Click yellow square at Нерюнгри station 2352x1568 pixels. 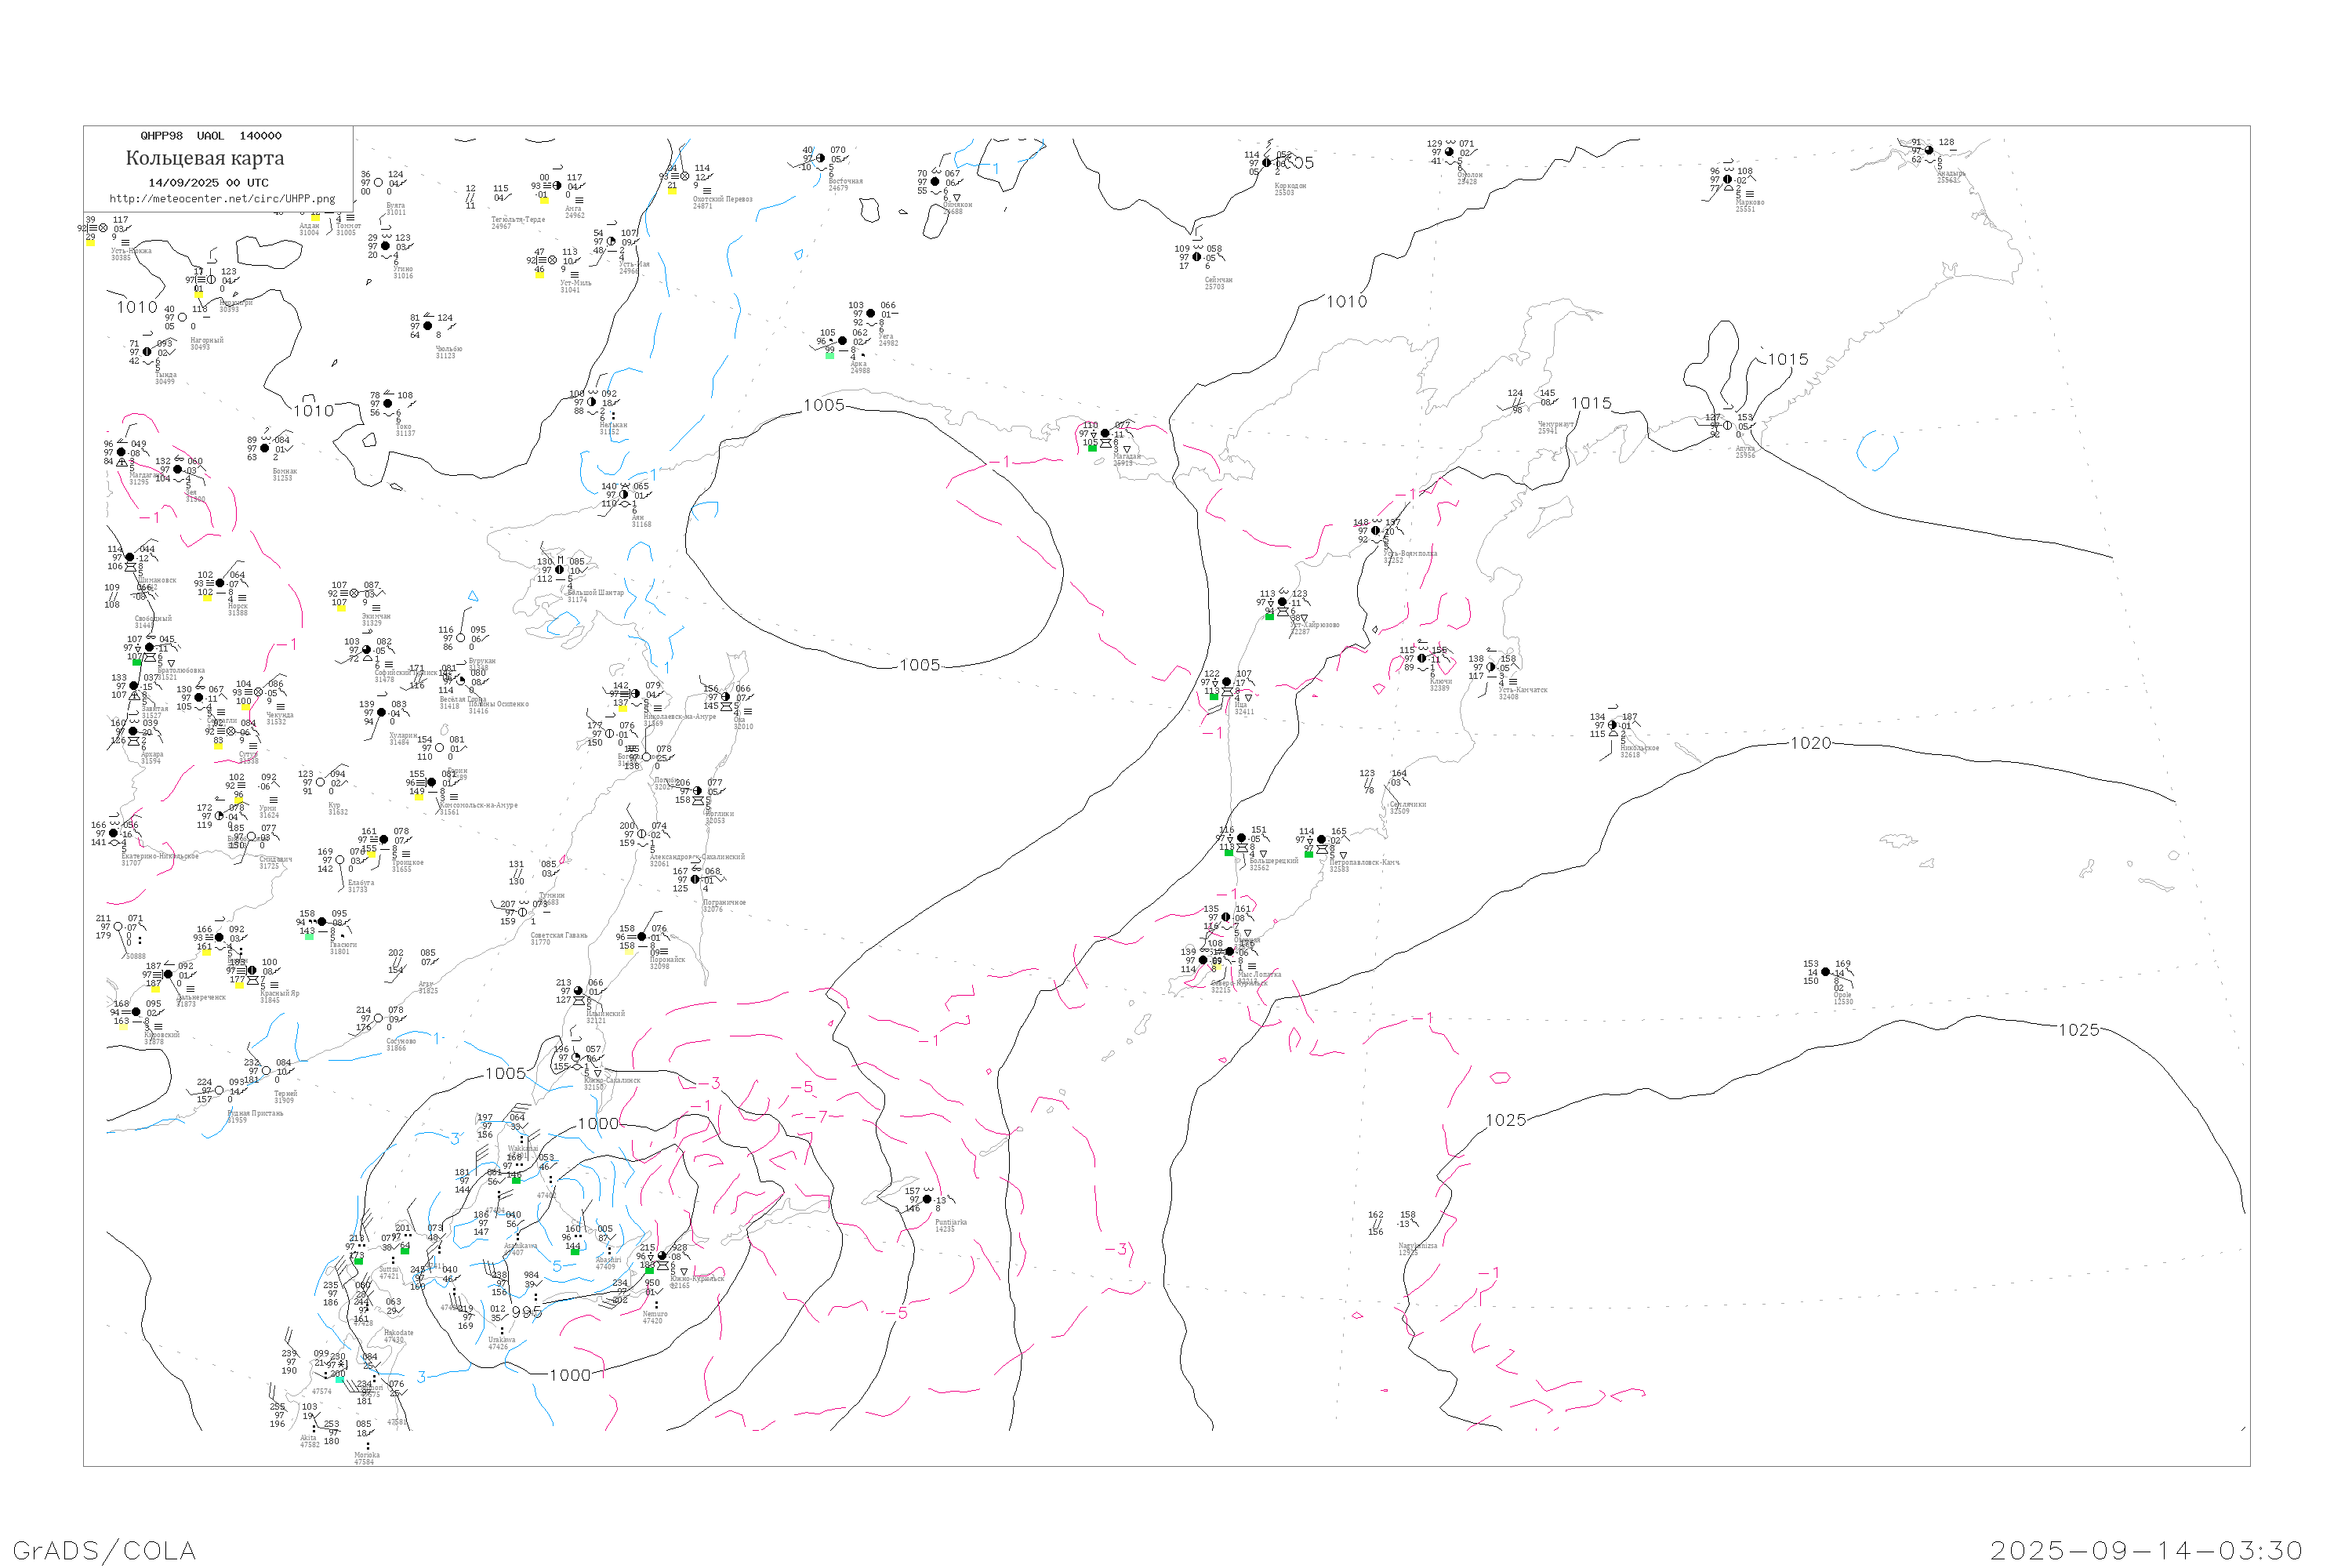coord(198,295)
